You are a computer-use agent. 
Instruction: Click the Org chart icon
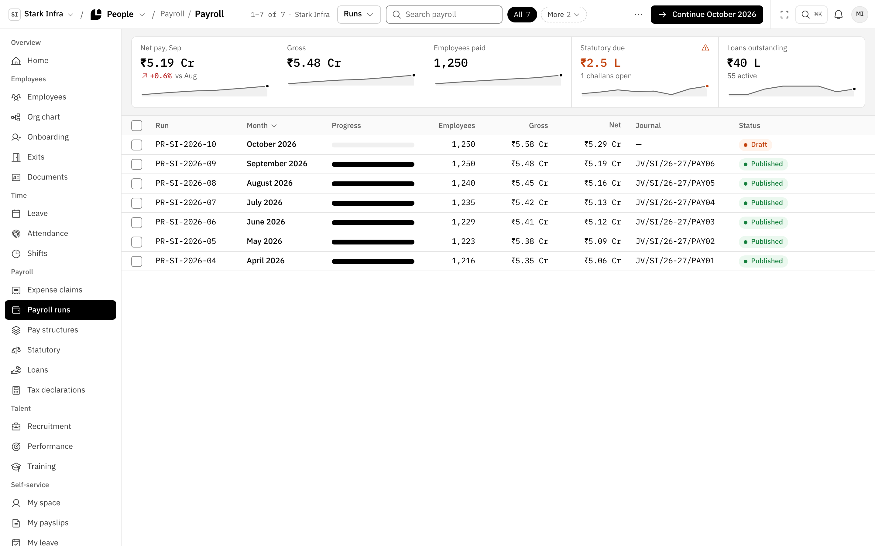16,117
